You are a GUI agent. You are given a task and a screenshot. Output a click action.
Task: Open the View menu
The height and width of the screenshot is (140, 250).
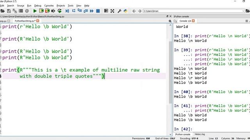click(x=79, y=5)
